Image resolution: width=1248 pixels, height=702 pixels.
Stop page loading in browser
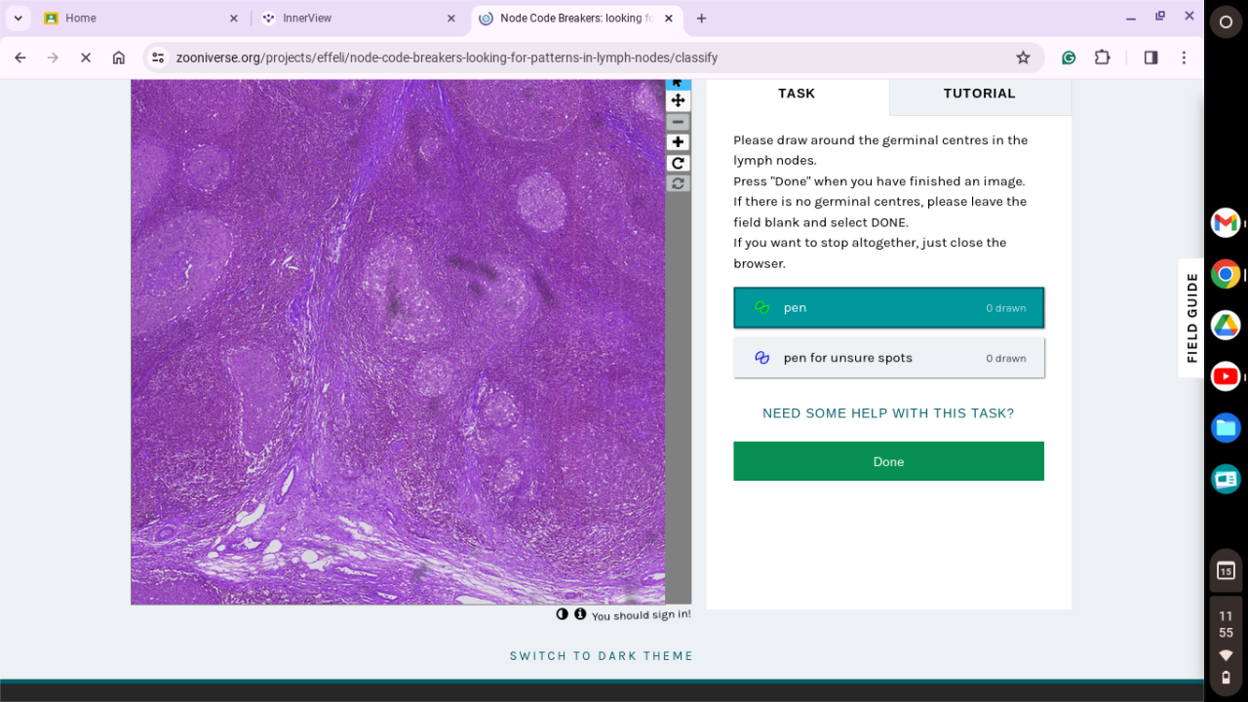(x=86, y=58)
